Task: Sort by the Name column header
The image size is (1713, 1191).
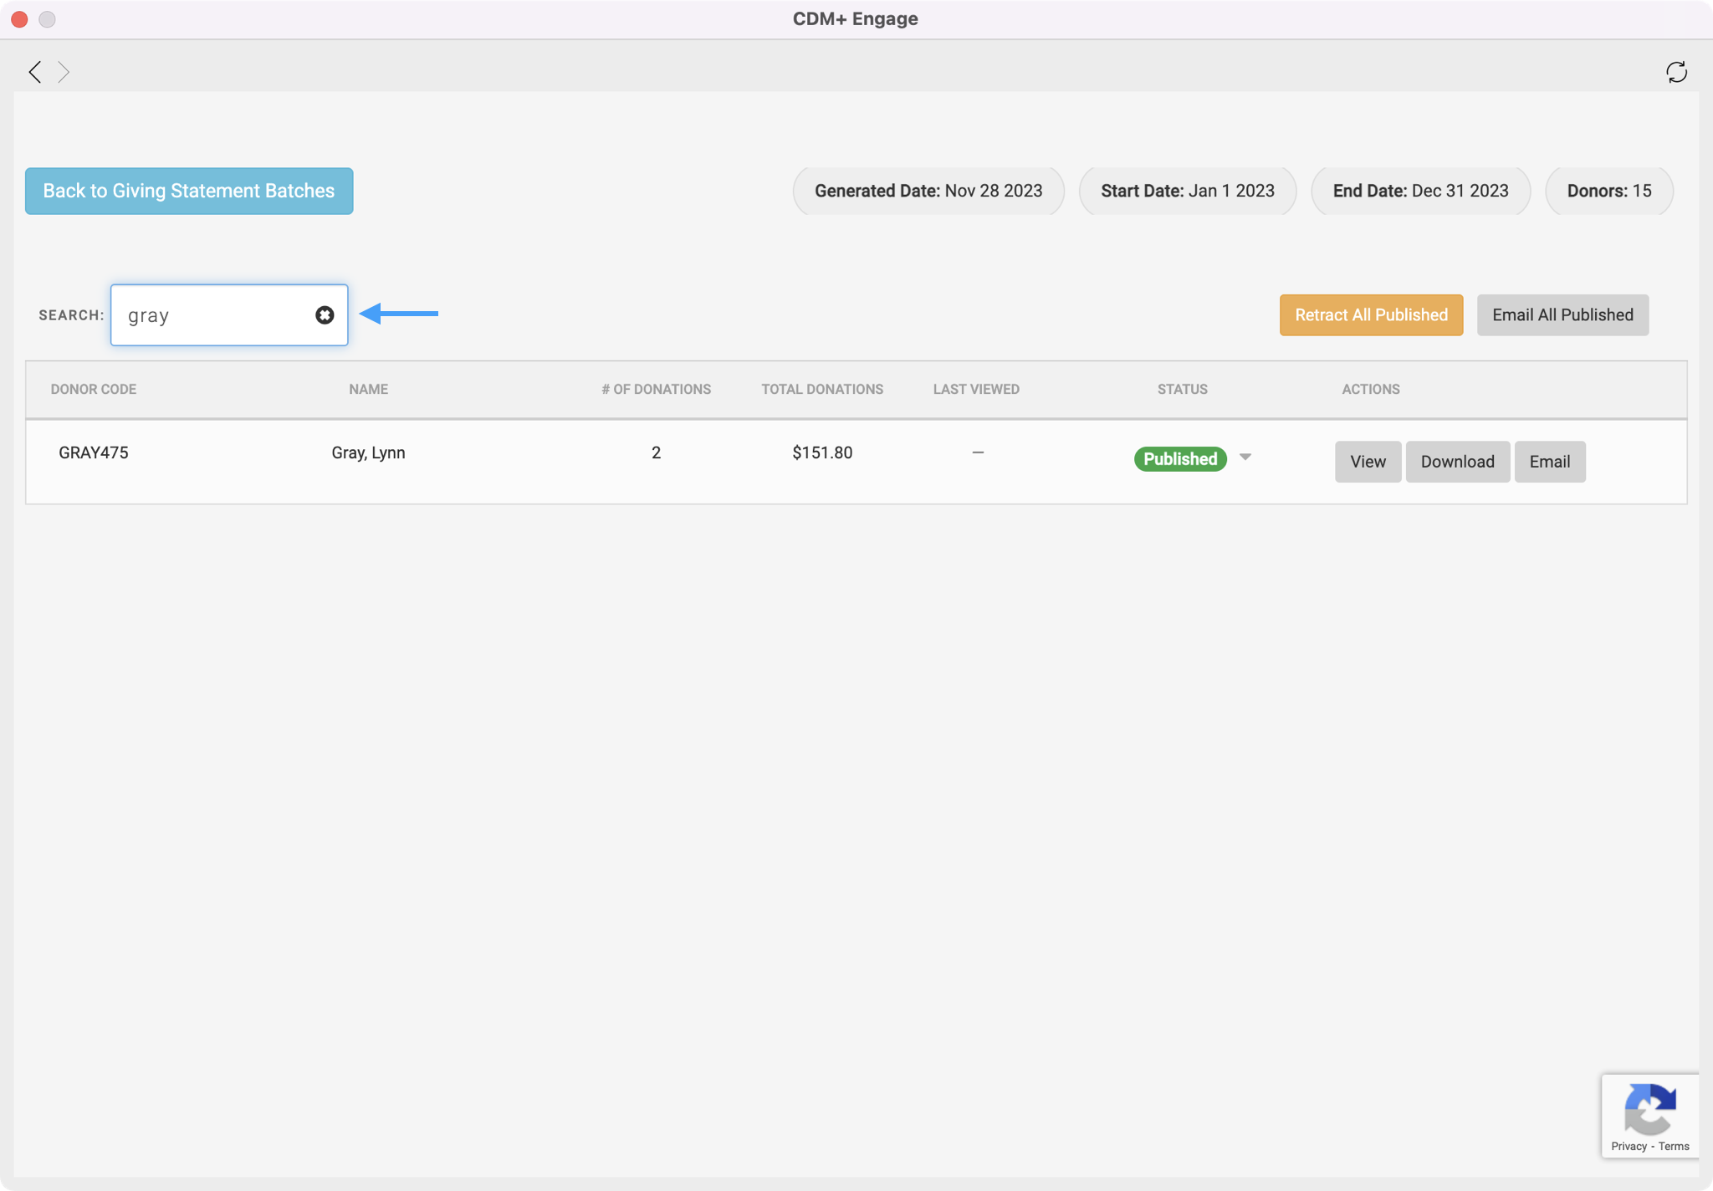Action: 368,389
